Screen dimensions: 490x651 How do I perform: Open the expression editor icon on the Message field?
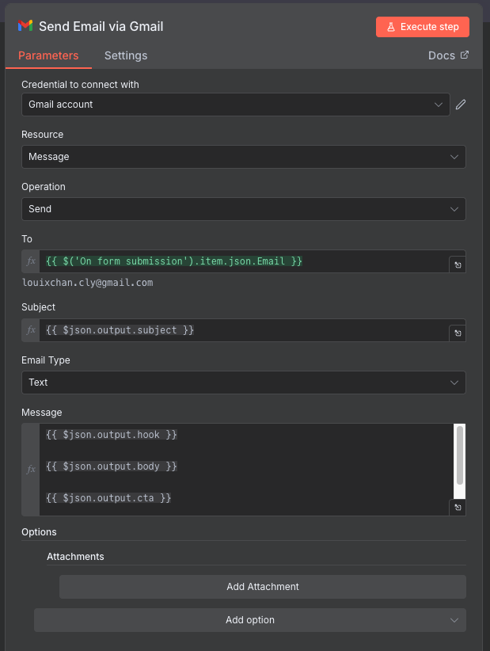[457, 507]
